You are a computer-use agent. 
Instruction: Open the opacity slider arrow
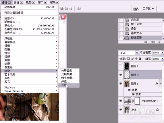click(x=162, y=53)
